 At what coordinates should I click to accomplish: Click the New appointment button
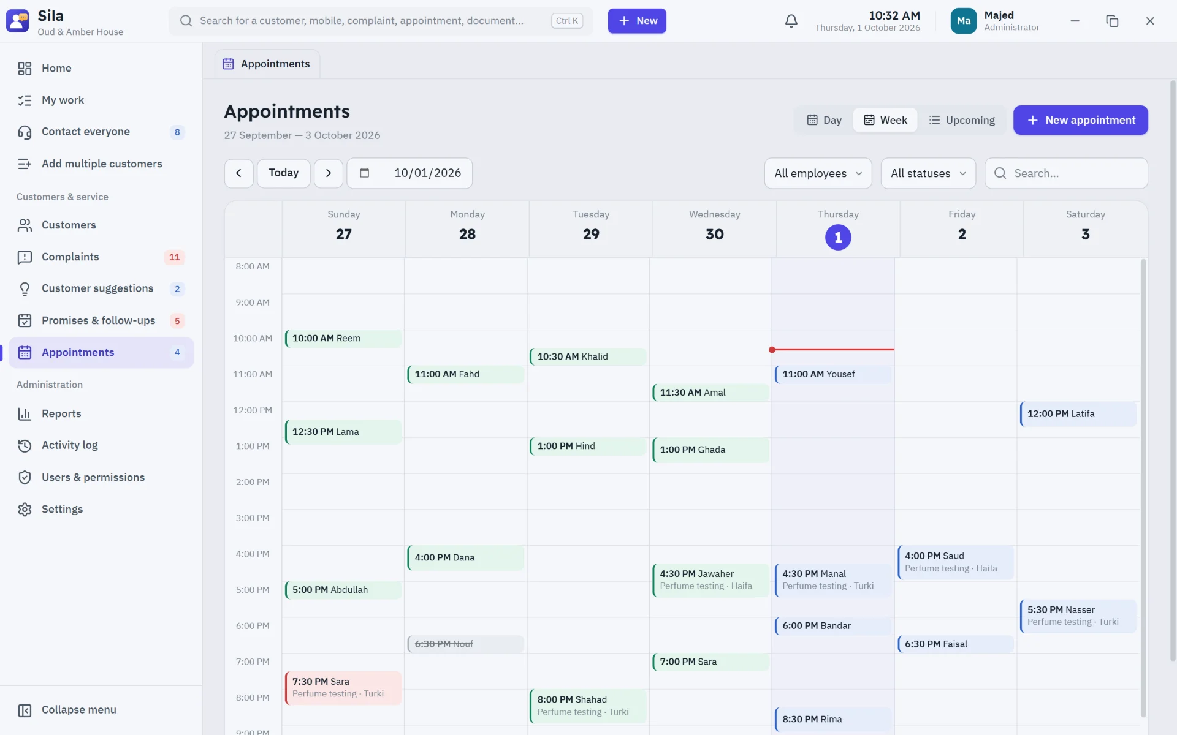1080,120
